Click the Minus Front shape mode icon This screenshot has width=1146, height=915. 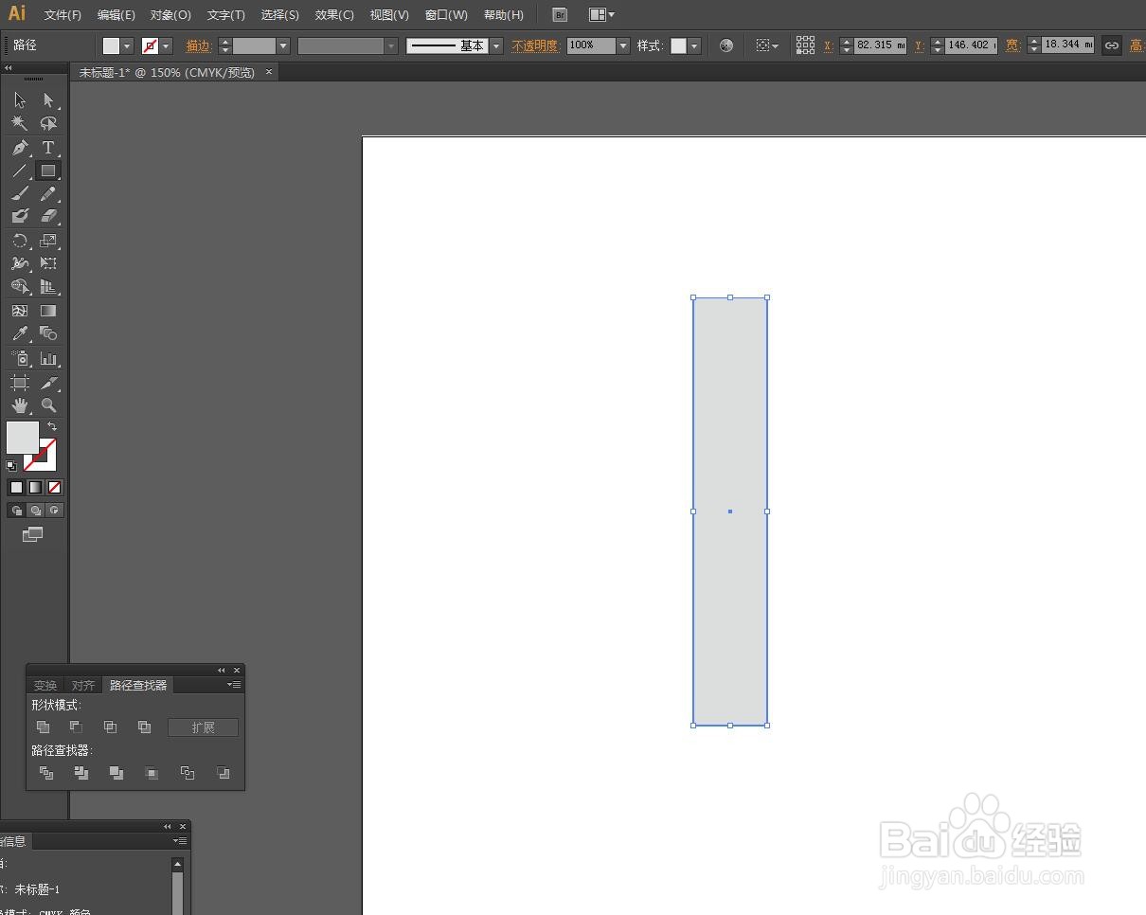[x=77, y=727]
